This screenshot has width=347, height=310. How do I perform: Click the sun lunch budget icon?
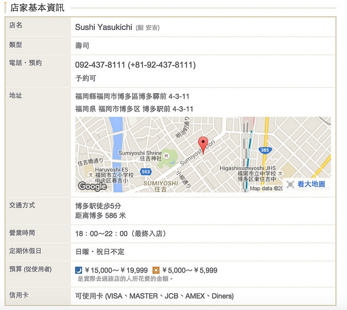pos(156,270)
